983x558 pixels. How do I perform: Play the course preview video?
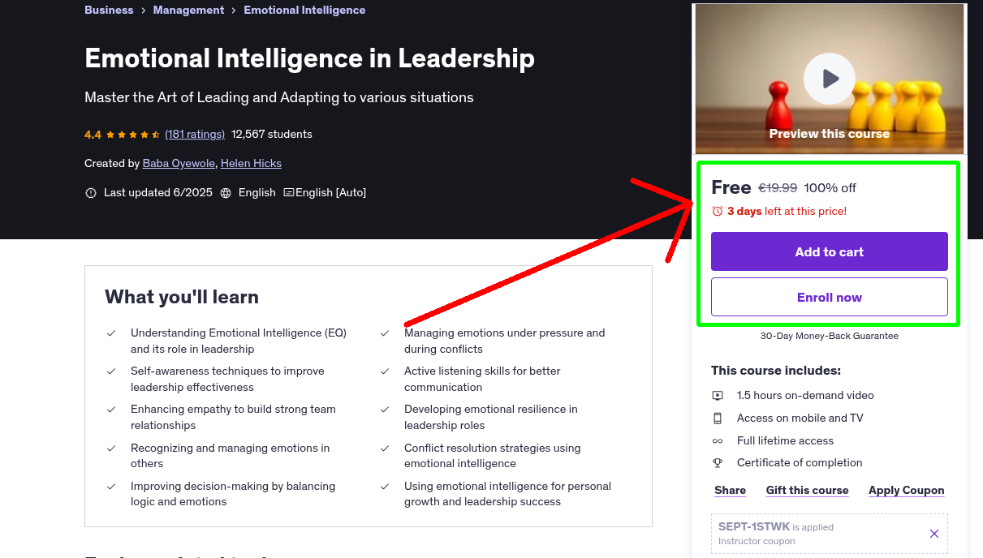pyautogui.click(x=830, y=79)
